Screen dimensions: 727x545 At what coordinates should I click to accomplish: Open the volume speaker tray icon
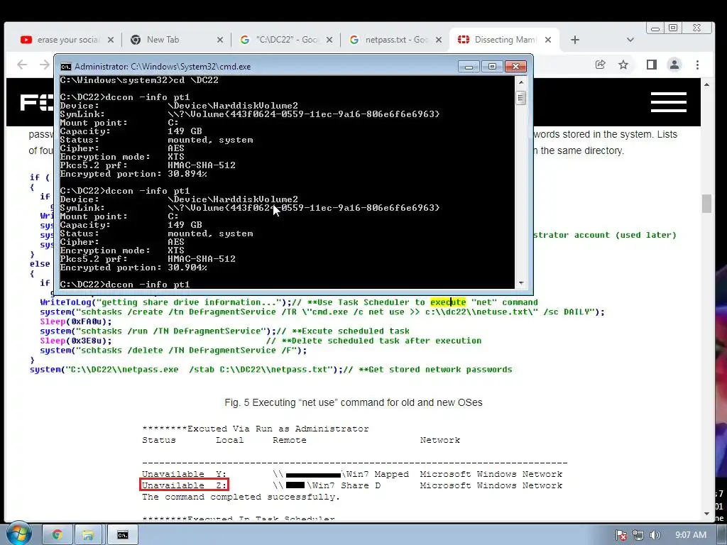tap(655, 535)
